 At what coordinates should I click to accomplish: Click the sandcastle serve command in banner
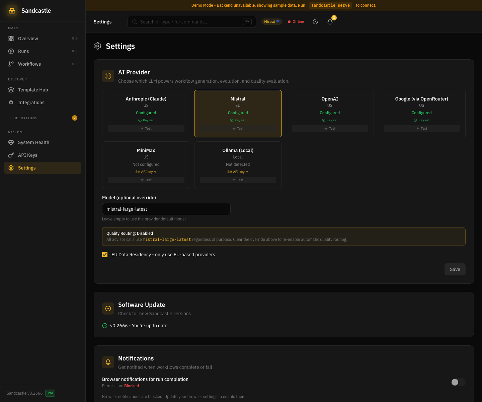(330, 5)
